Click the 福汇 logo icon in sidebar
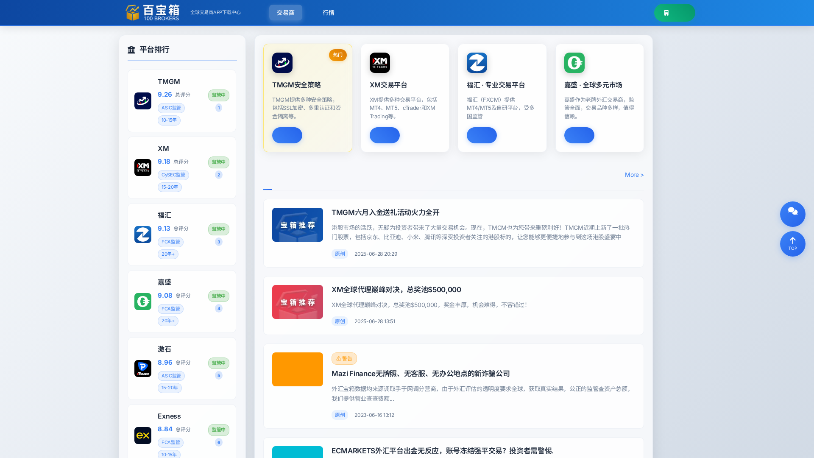The height and width of the screenshot is (458, 814). click(143, 235)
